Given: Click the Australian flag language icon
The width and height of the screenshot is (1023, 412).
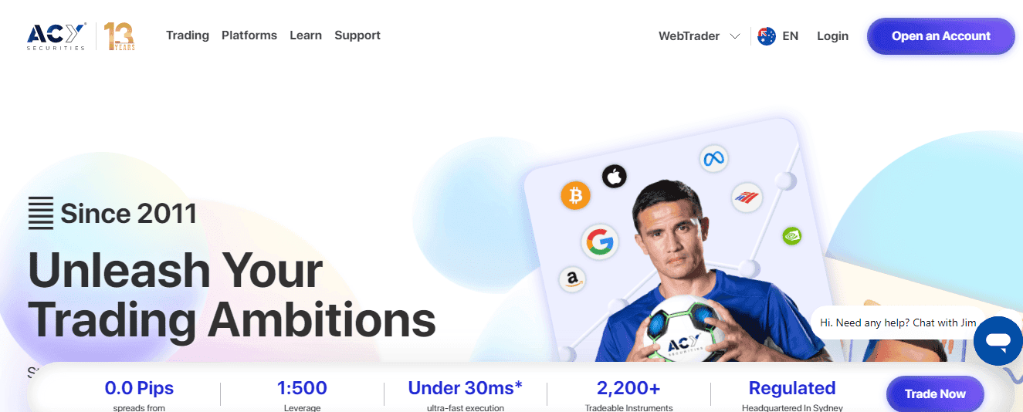Looking at the screenshot, I should tap(767, 36).
